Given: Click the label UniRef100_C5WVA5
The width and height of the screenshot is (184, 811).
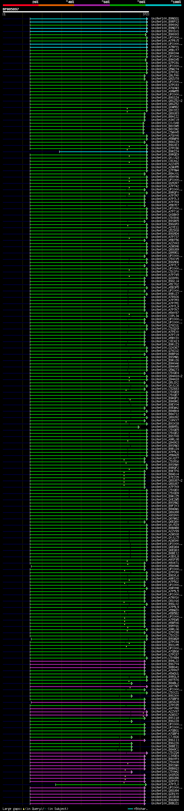Looking at the screenshot, I should tap(165, 133).
